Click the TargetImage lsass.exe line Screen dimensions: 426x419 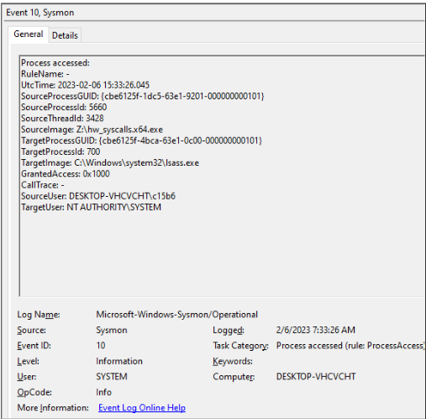click(x=110, y=163)
